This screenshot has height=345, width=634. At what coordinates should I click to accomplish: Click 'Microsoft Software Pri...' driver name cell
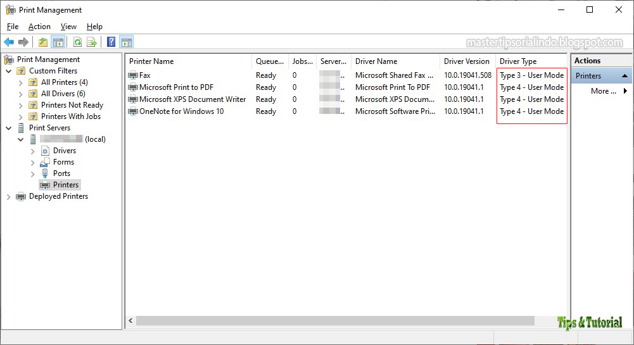pyautogui.click(x=395, y=111)
